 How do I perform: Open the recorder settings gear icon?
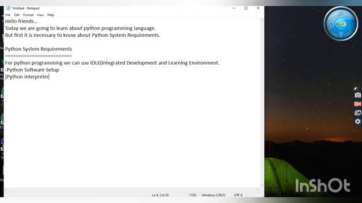pyautogui.click(x=357, y=121)
